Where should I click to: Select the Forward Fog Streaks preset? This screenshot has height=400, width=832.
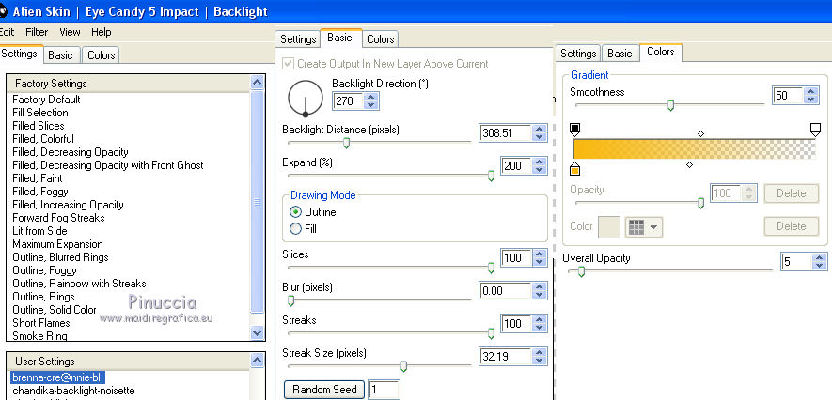(58, 218)
